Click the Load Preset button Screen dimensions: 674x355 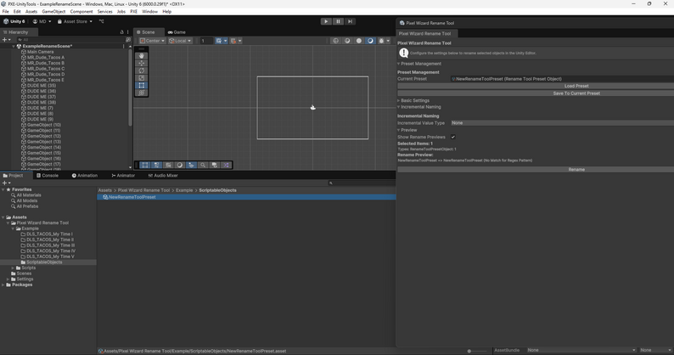point(576,86)
